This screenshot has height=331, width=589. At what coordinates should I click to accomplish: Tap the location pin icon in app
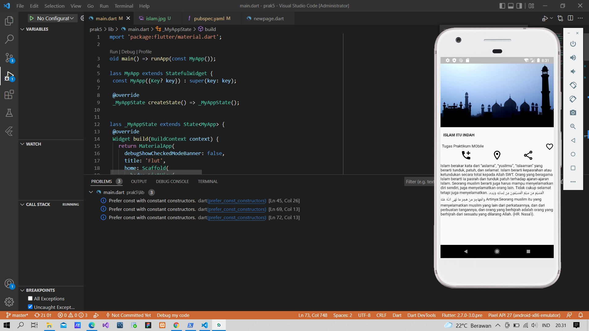[x=497, y=155]
